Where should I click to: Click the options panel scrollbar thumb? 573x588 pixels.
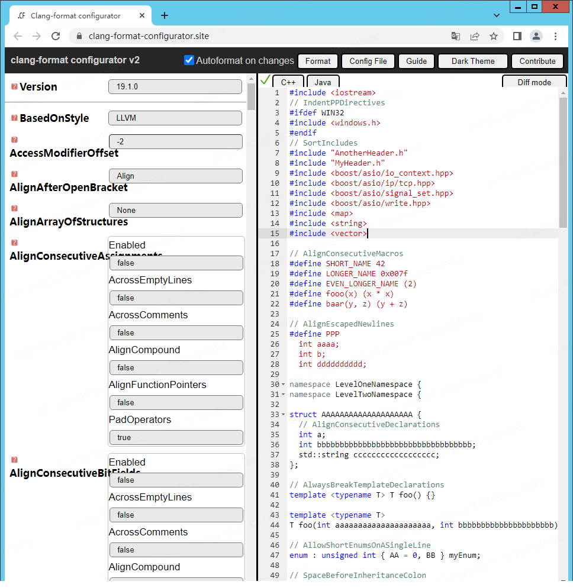tap(252, 97)
